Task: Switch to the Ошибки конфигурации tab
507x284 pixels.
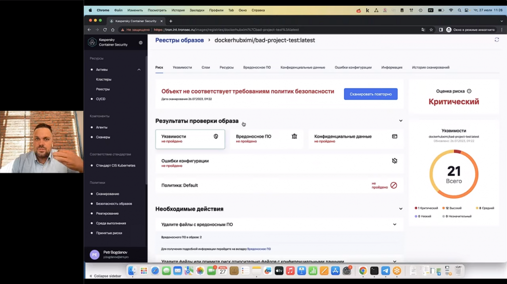Action: coord(353,67)
